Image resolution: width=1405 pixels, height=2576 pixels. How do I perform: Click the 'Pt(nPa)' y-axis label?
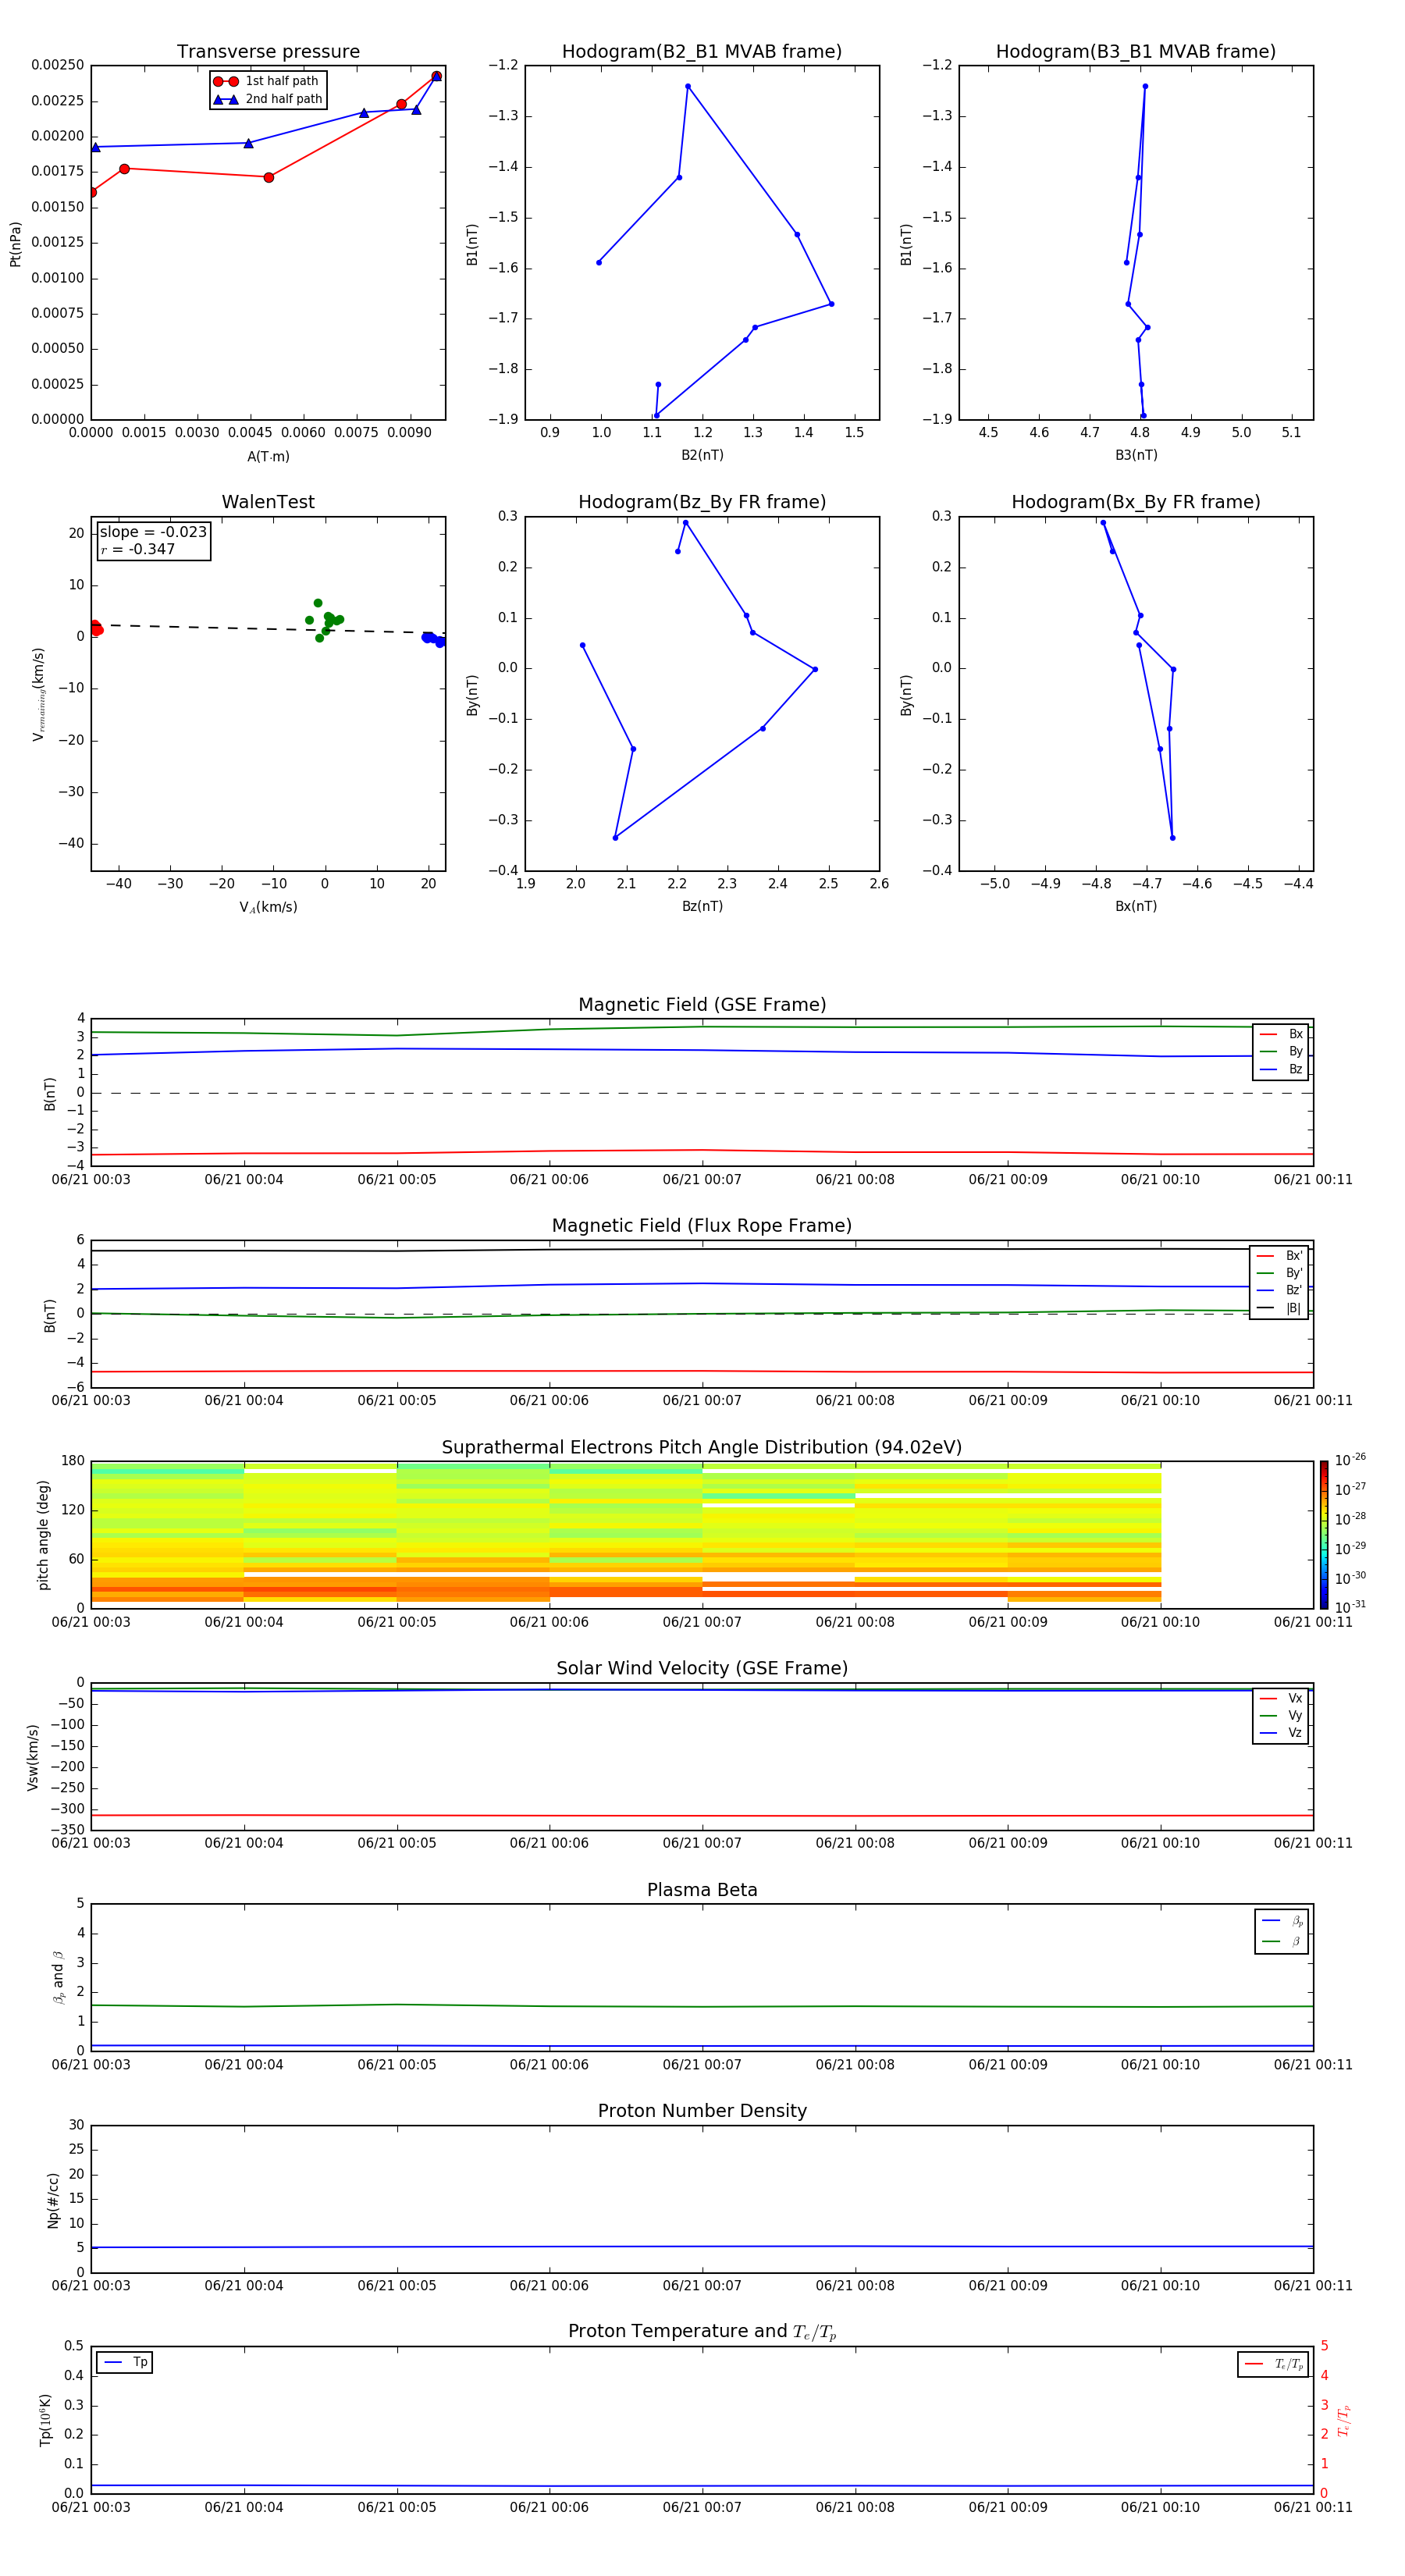coord(15,243)
